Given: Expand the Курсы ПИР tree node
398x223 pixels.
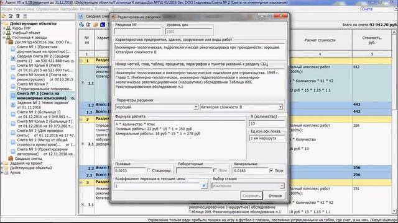Looking at the screenshot, I should pyautogui.click(x=4, y=28).
